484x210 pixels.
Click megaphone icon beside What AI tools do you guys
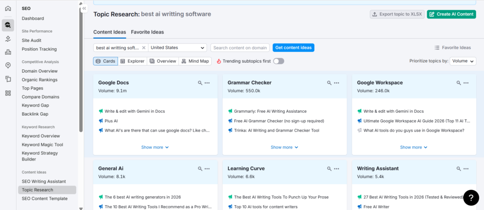(x=359, y=130)
